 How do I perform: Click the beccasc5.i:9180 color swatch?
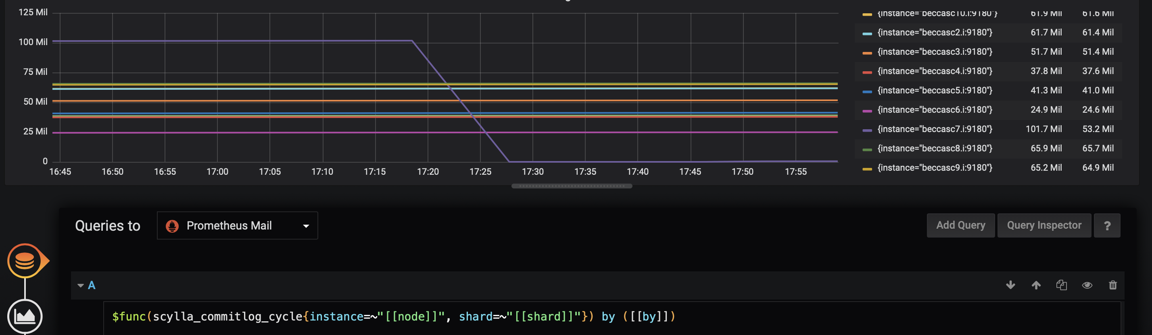point(867,91)
